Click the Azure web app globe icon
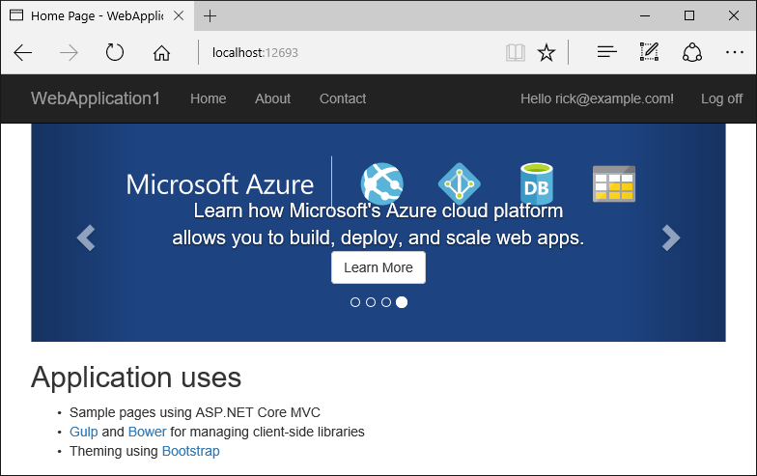Screen dimensions: 757x476 click(x=382, y=183)
